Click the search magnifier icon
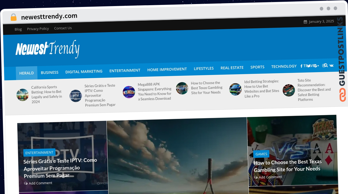 [326, 65]
